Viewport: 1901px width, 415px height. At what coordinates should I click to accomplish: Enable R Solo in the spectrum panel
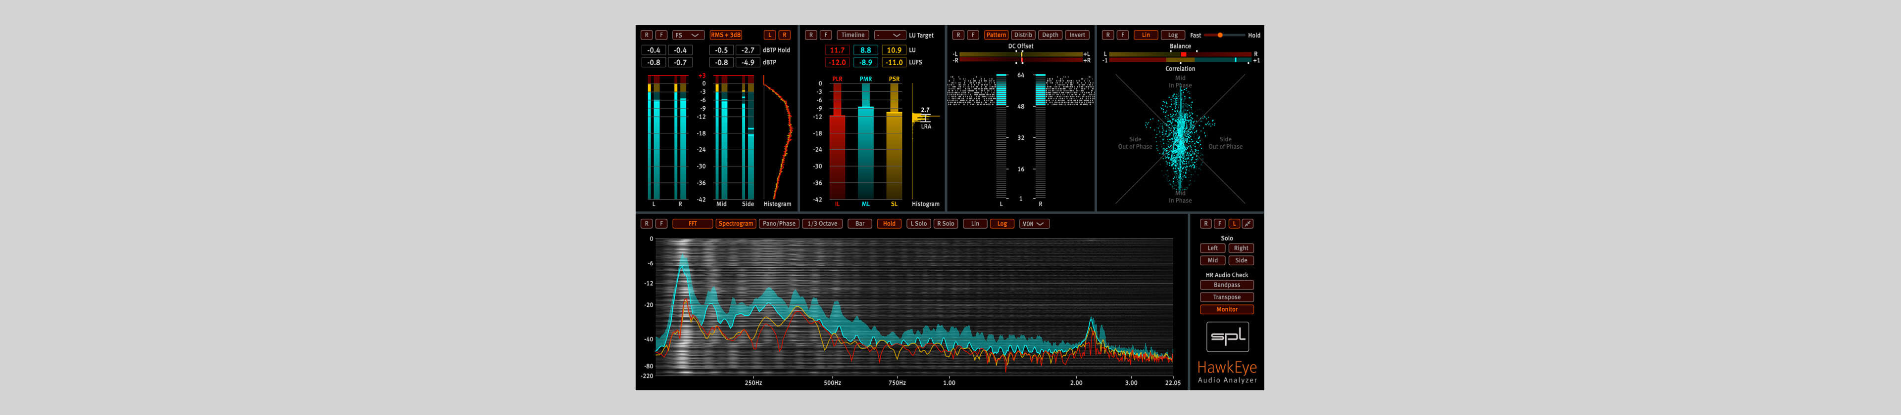coord(946,224)
